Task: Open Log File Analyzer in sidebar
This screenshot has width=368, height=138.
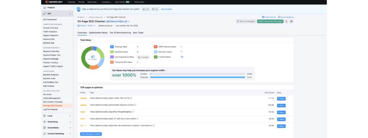Action: (x=50, y=109)
